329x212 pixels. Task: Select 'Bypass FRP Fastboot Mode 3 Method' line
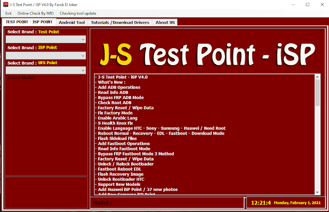tap(136, 154)
